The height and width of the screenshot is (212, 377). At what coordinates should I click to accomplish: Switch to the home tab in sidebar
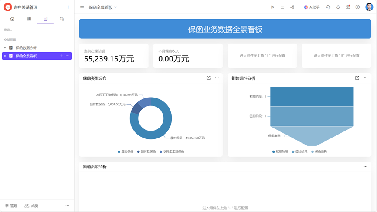12,19
